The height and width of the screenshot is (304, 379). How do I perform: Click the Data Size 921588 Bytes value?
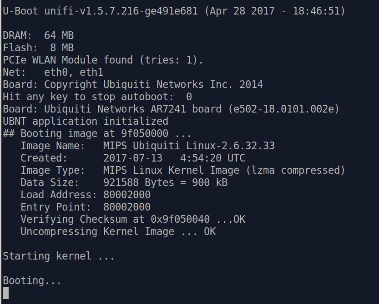(x=165, y=182)
